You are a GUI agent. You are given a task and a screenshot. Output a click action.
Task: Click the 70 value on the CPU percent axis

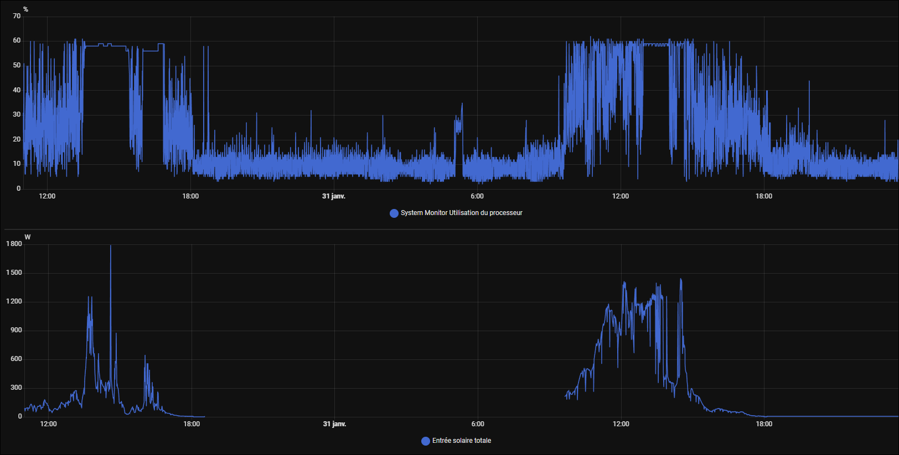tap(17, 16)
